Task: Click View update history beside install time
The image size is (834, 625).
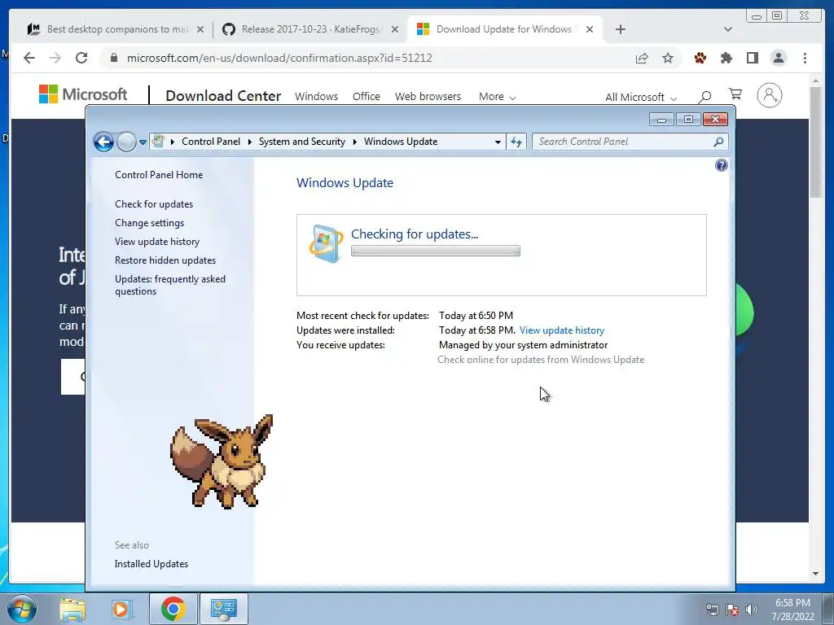Action: [x=562, y=330]
